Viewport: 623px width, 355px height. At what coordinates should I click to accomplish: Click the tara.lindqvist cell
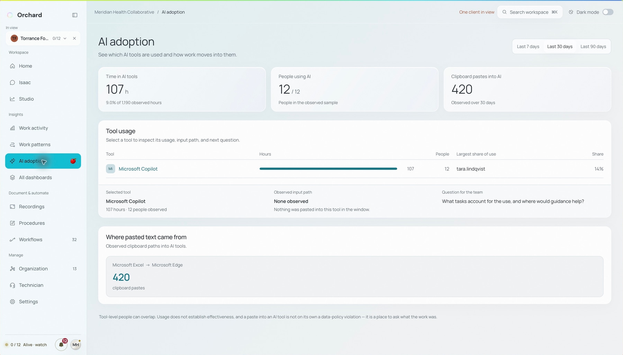point(471,169)
